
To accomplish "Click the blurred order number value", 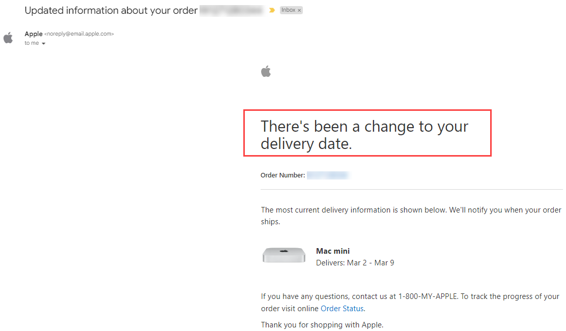I will point(328,175).
